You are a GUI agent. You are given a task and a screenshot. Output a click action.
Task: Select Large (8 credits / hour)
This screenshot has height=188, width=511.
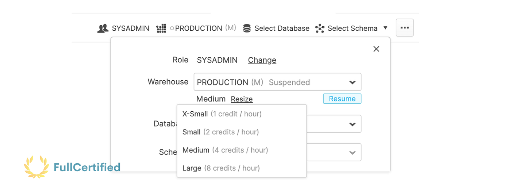[x=221, y=168]
